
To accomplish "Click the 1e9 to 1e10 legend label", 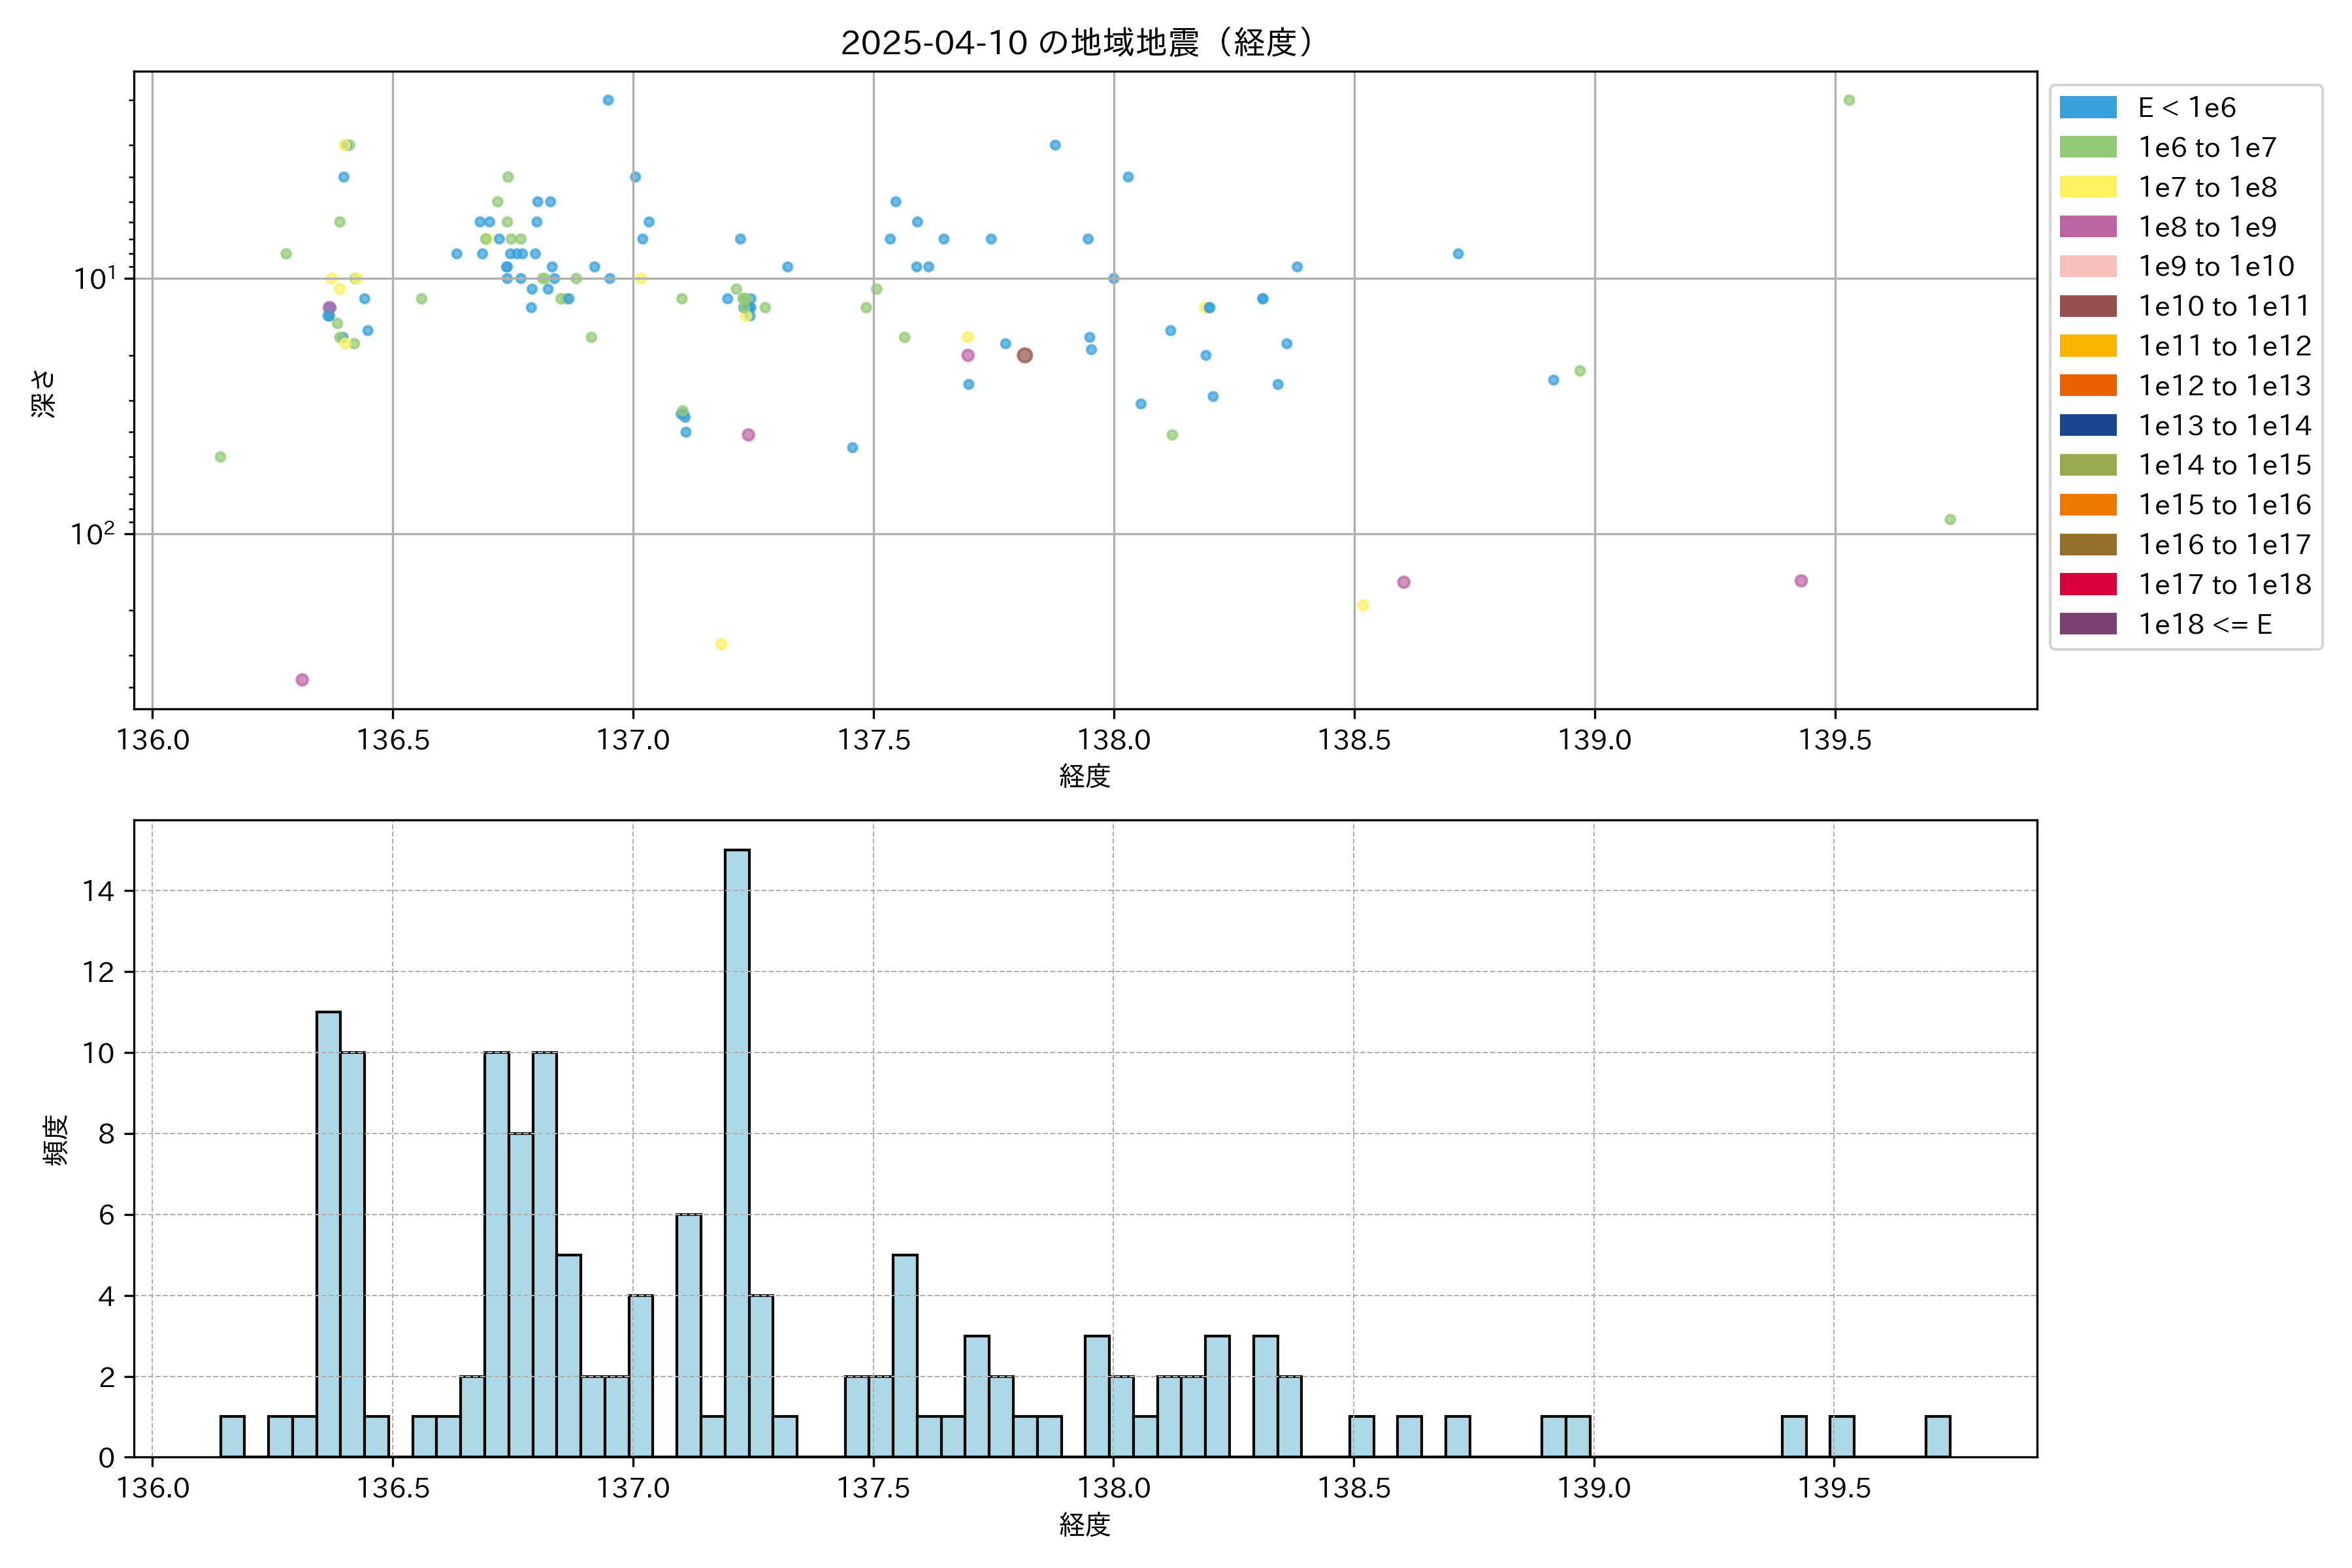I will pyautogui.click(x=2215, y=267).
